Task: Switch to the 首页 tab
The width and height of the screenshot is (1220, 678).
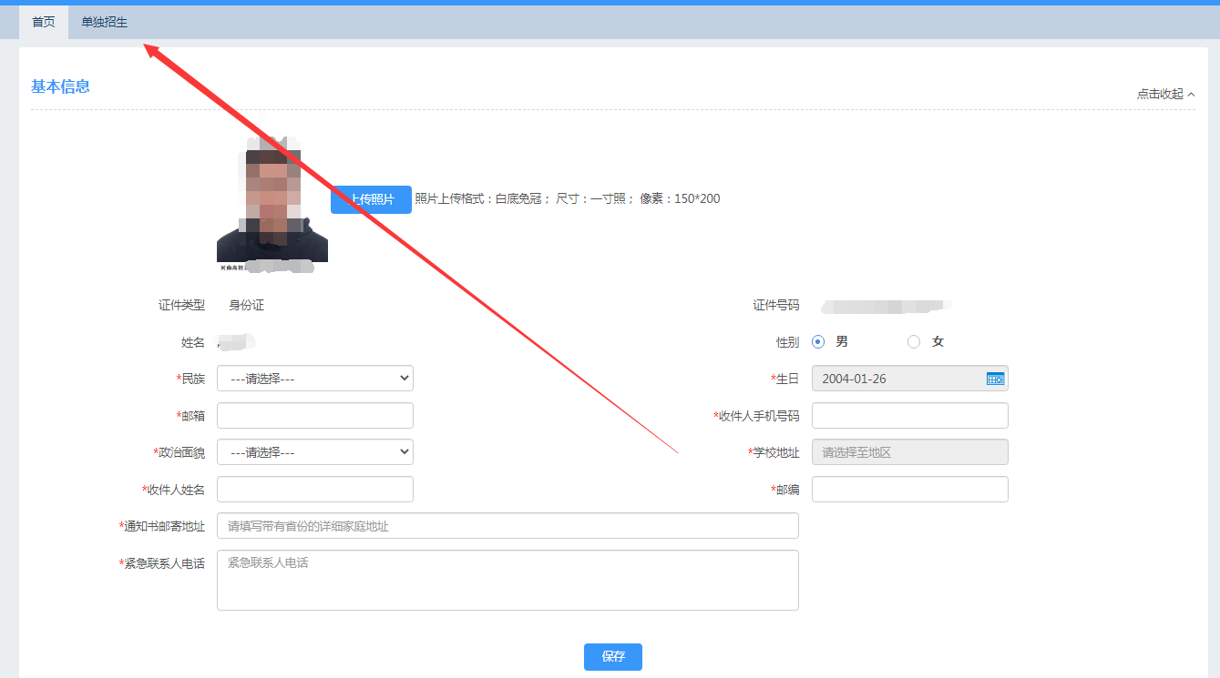Action: [x=44, y=22]
